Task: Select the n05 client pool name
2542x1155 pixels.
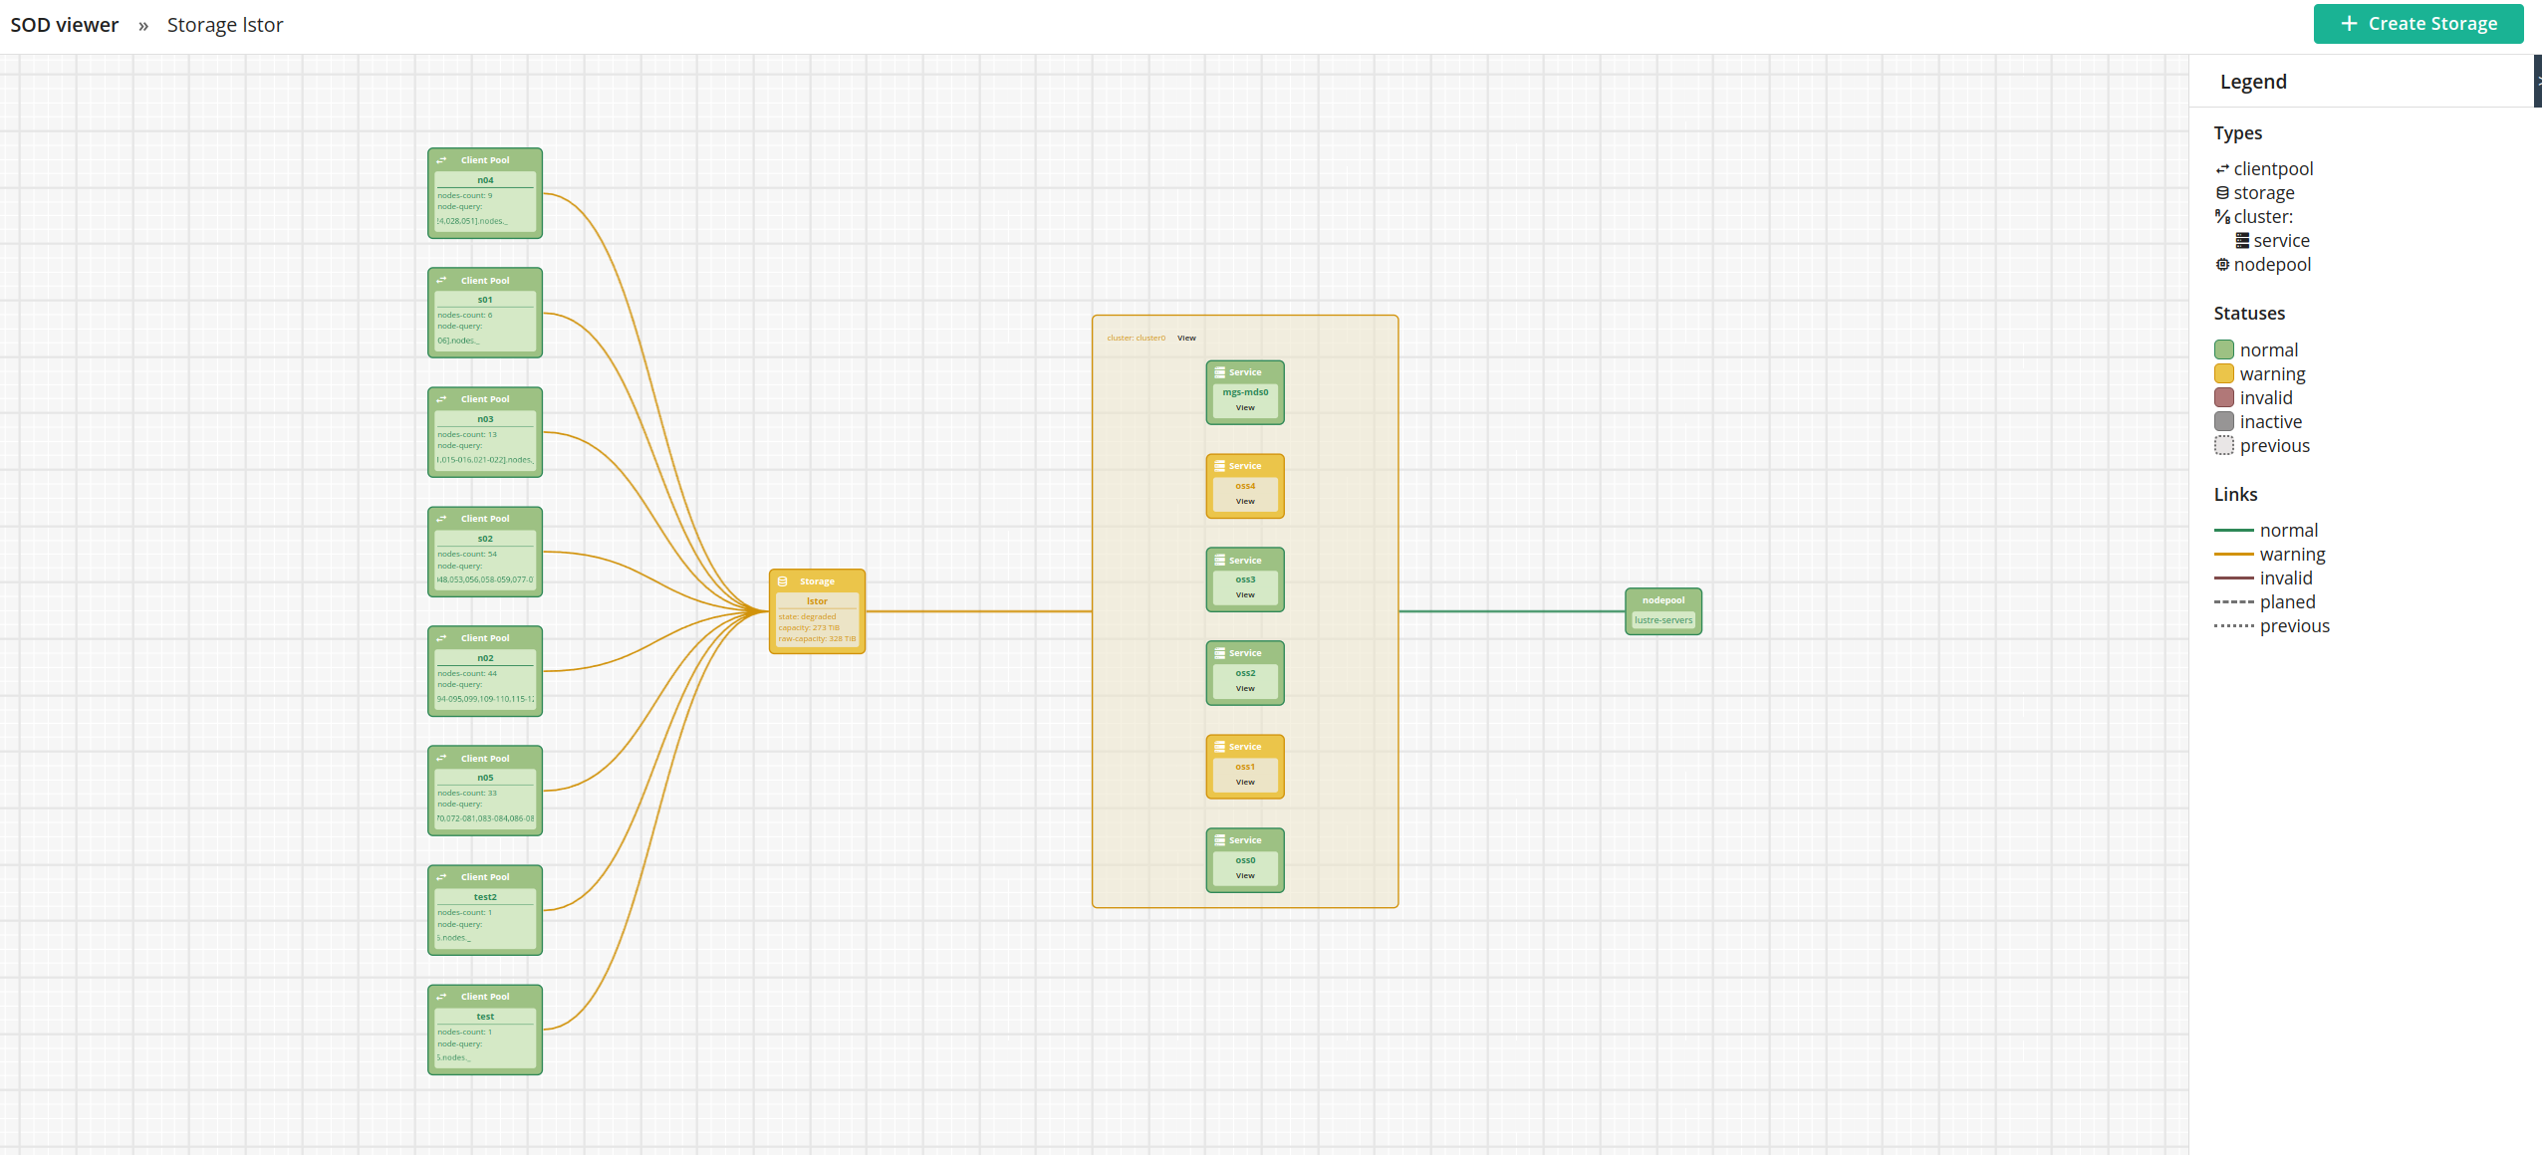Action: (485, 778)
